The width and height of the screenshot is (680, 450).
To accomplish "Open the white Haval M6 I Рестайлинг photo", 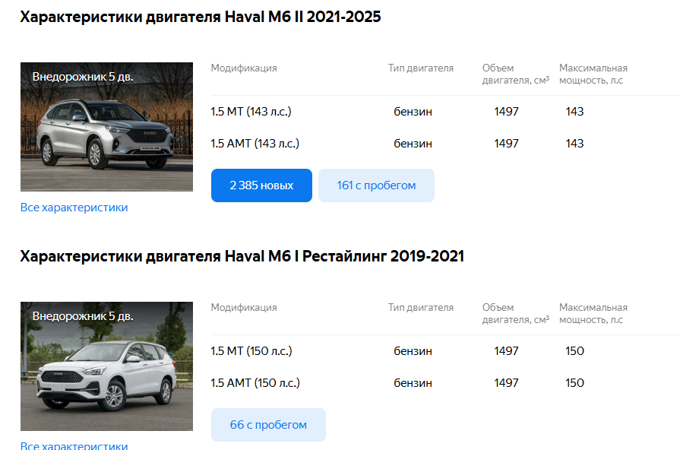I will (x=106, y=366).
